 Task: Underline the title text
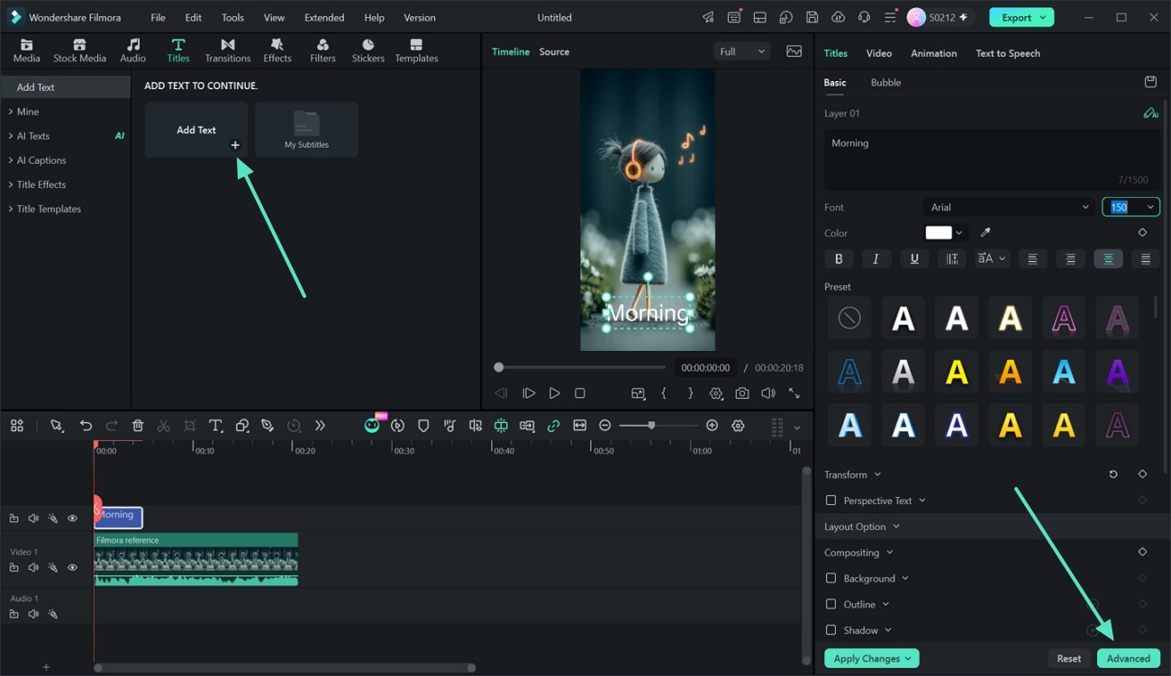(914, 259)
